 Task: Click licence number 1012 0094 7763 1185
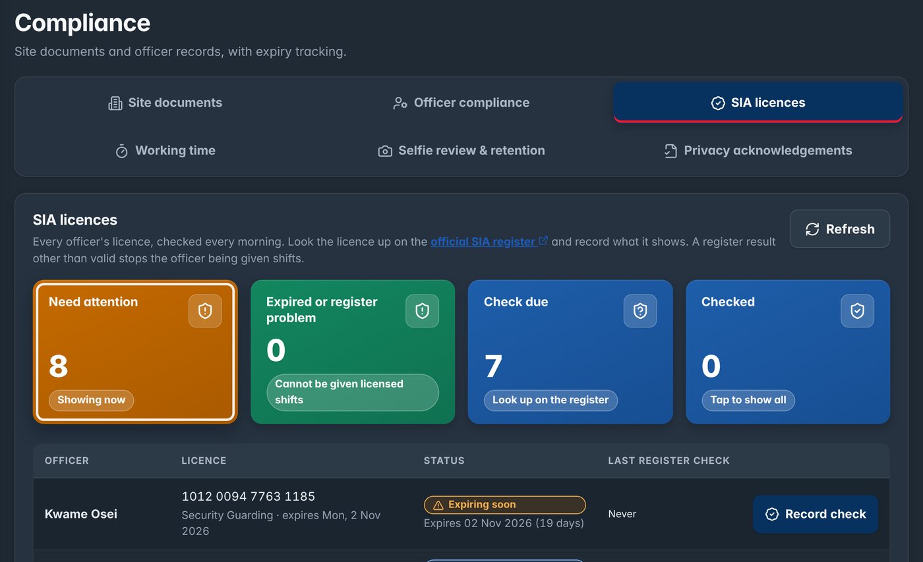tap(249, 497)
